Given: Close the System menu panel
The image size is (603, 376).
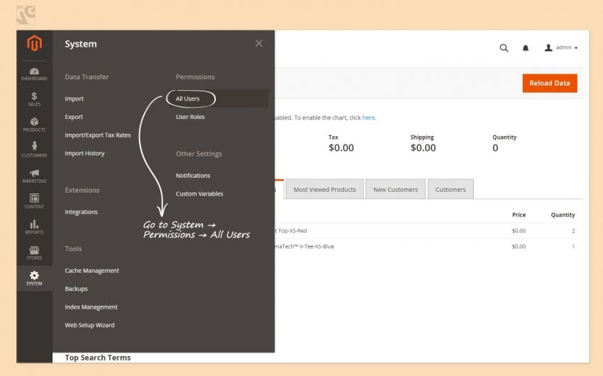Looking at the screenshot, I should 259,43.
